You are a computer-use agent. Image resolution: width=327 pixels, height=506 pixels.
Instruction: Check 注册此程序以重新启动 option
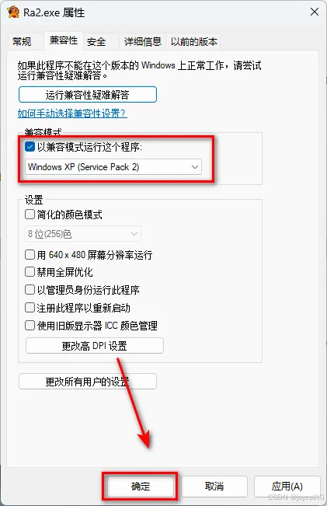(x=30, y=308)
